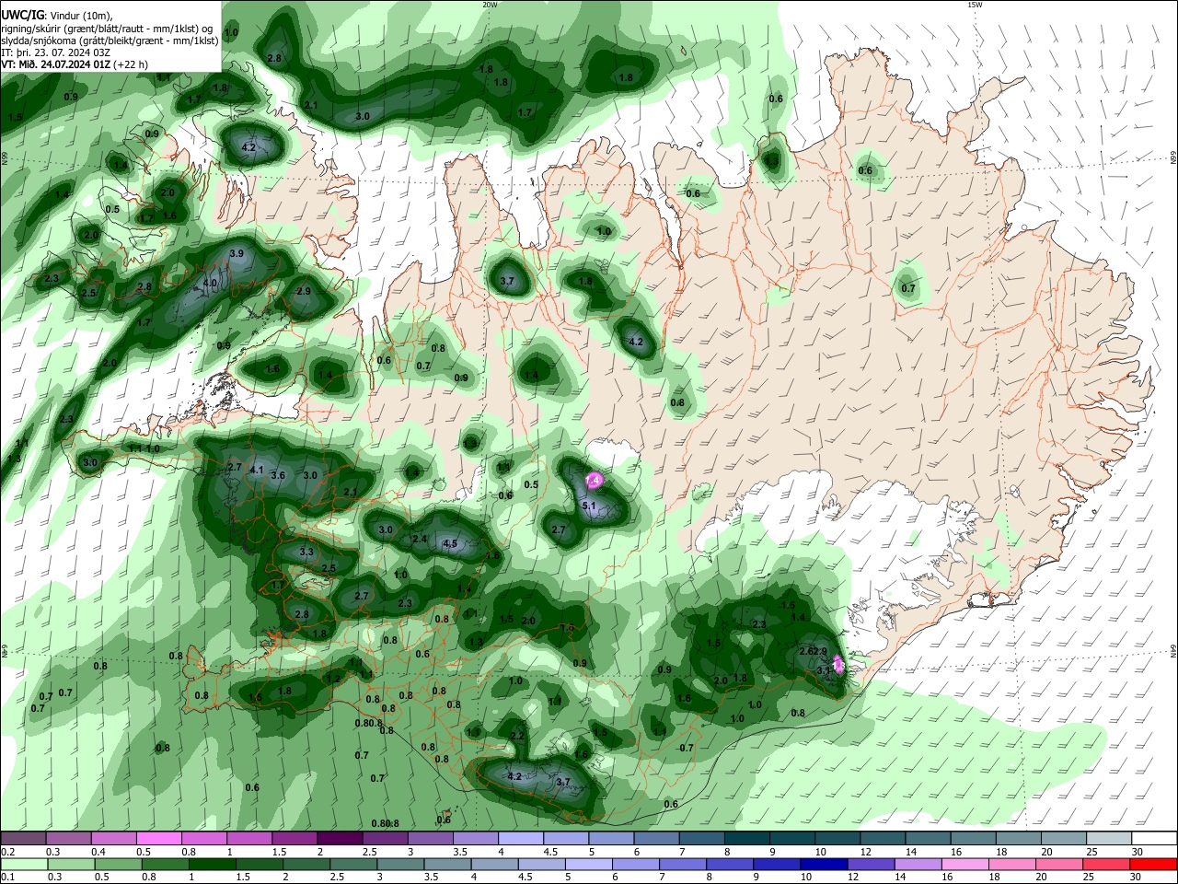Click the gray-green swatch starting at 2.5 in the green scale
The image size is (1178, 884).
tap(352, 864)
